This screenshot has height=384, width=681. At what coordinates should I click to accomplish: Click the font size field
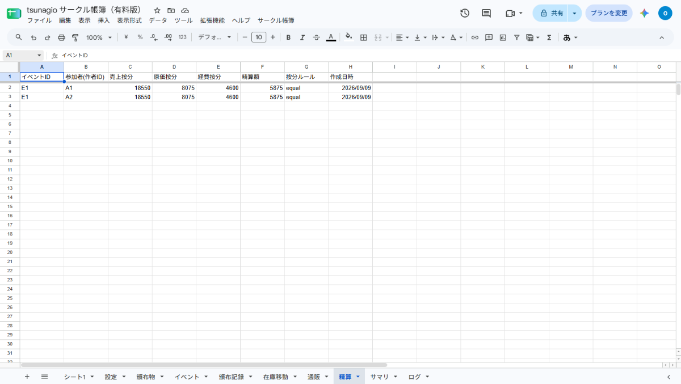[259, 37]
